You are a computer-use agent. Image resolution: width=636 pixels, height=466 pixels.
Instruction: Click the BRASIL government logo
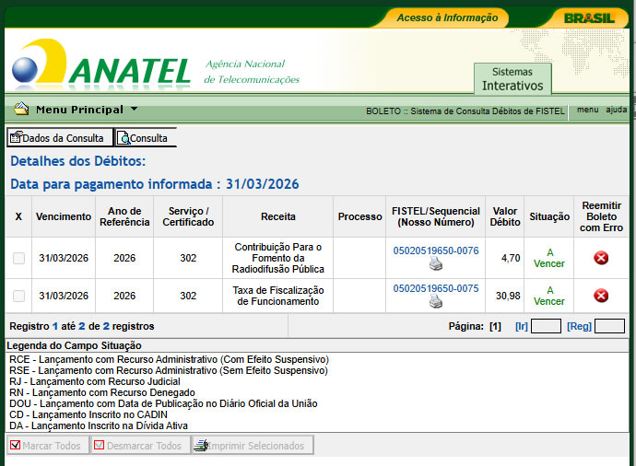589,17
